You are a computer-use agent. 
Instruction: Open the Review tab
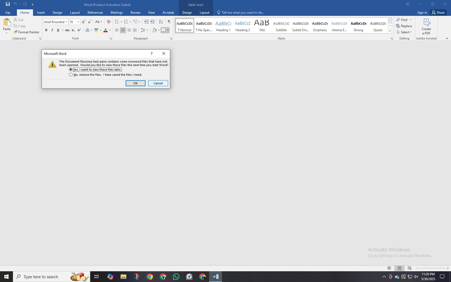[135, 13]
